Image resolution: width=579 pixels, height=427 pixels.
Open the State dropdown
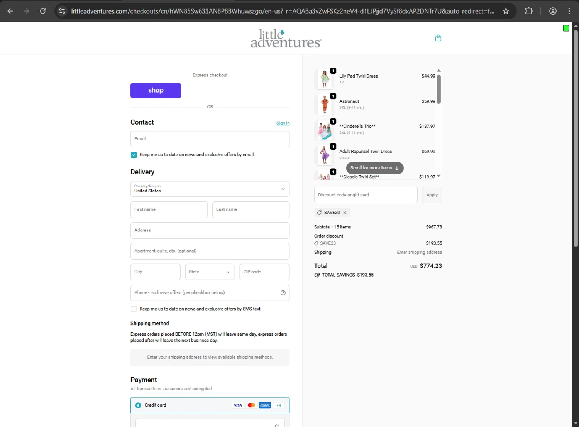210,272
